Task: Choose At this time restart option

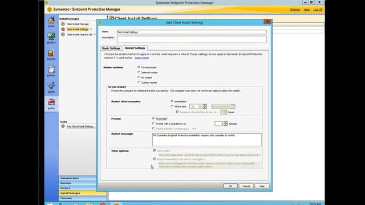Action: pyautogui.click(x=172, y=106)
